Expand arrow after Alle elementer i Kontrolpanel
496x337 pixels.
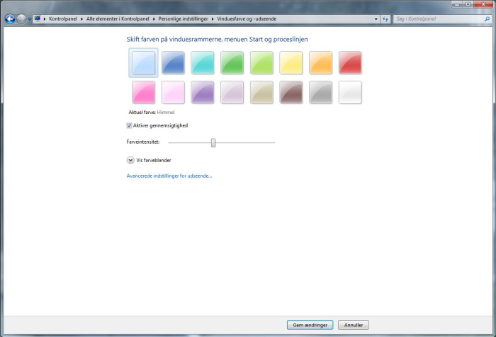(154, 19)
